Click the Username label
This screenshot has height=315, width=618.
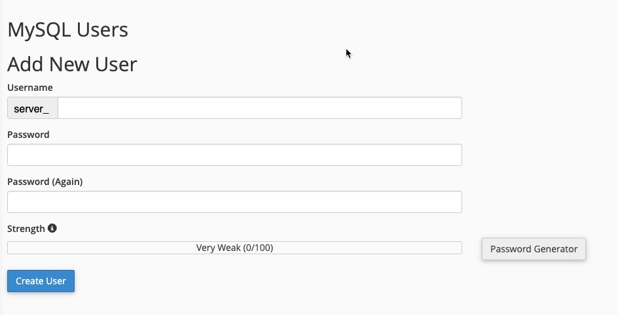click(30, 88)
